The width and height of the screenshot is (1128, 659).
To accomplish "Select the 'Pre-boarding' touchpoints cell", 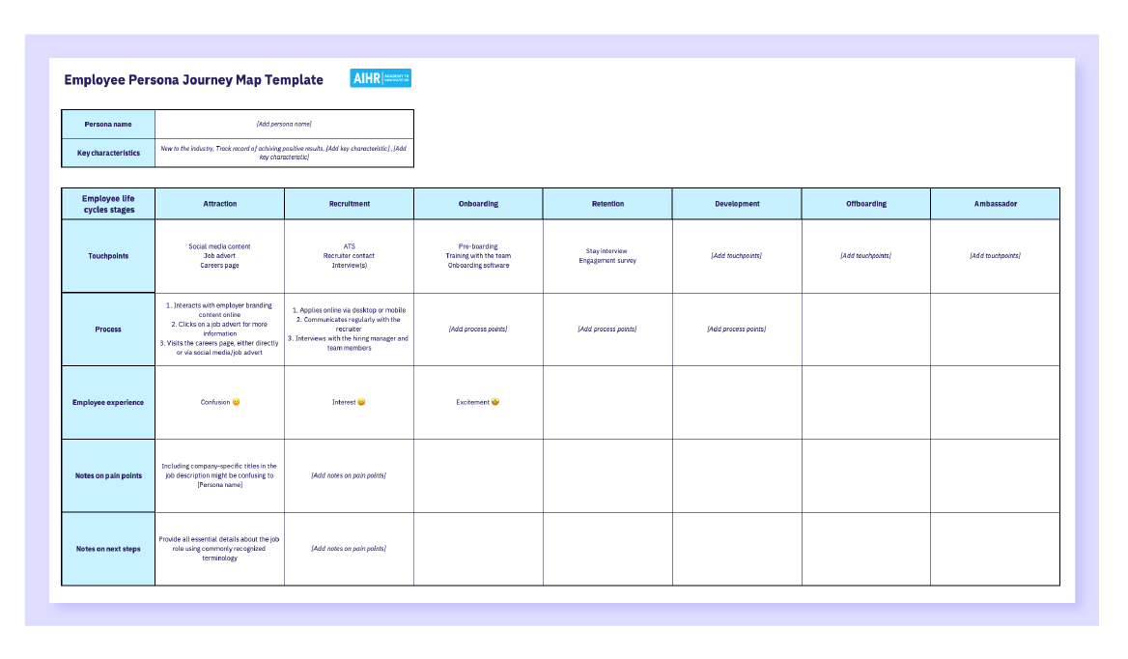I will [x=478, y=256].
